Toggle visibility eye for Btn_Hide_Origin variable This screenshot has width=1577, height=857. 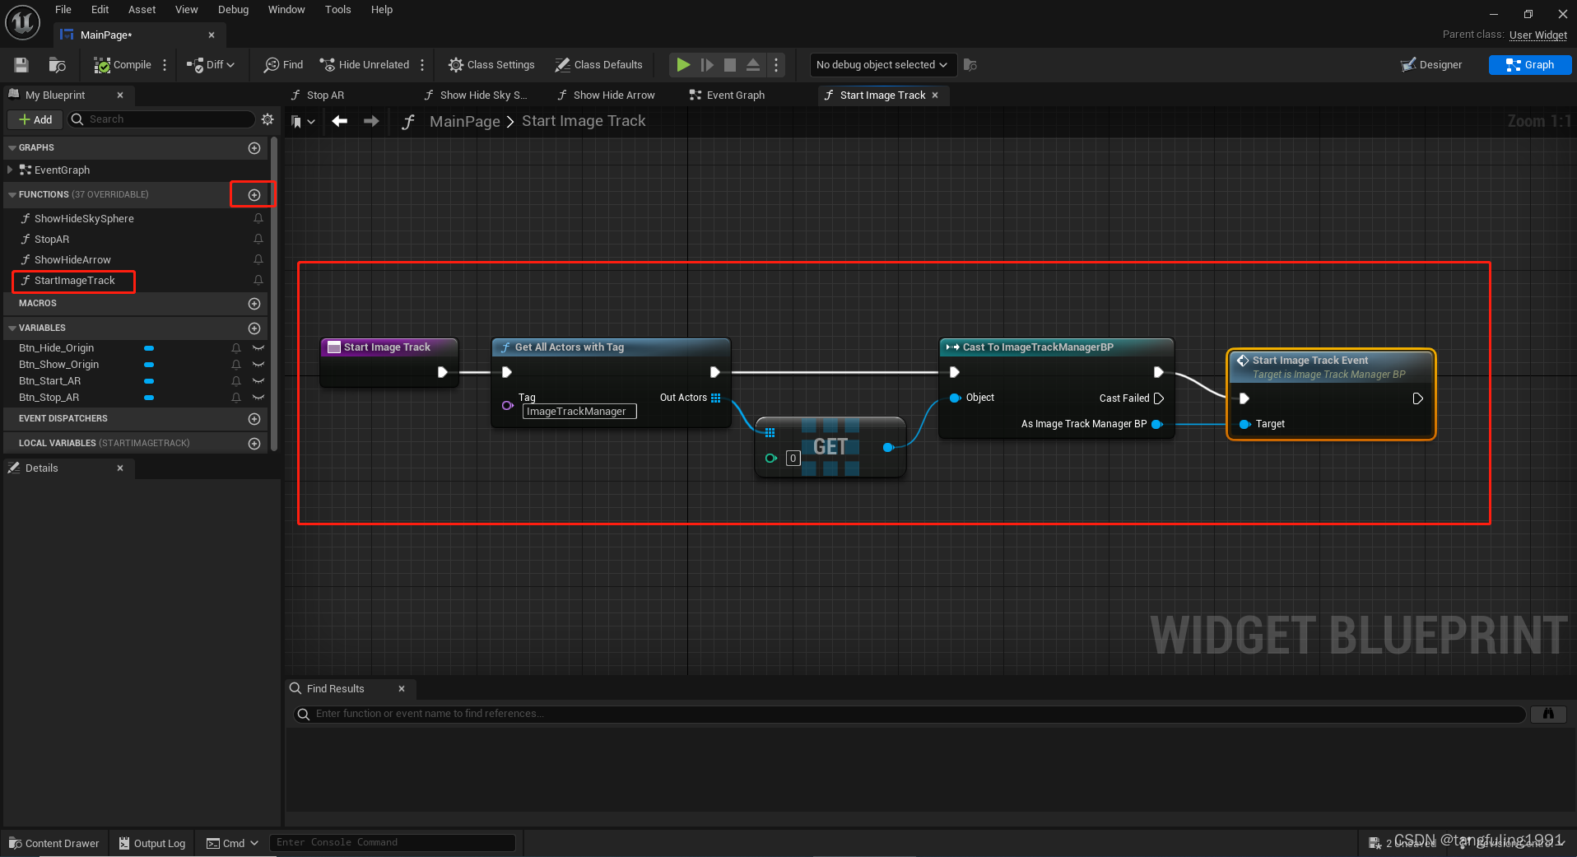[x=258, y=348]
